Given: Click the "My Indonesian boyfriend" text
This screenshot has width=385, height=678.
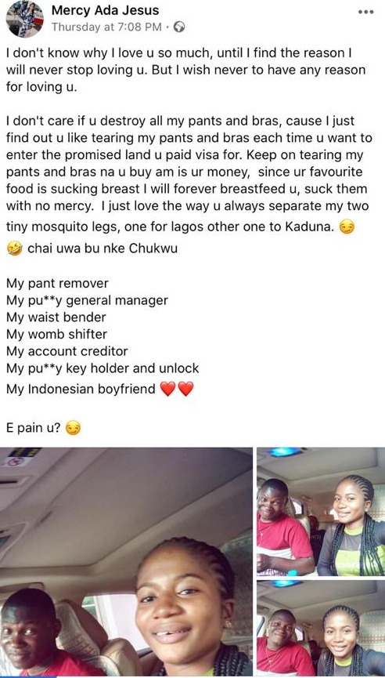Looking at the screenshot, I should (81, 389).
